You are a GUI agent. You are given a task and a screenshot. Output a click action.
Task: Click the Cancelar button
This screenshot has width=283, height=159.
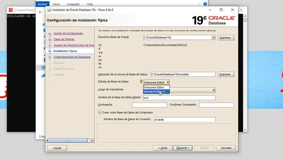(226, 148)
